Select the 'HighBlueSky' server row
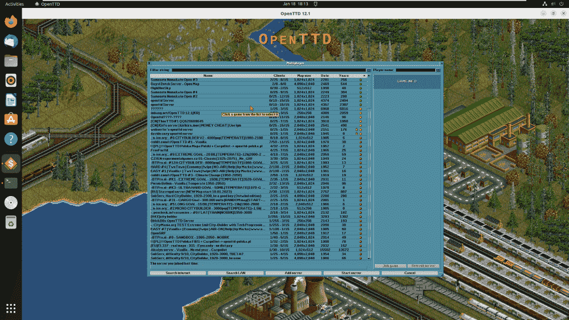Viewport: 569px width, 320px height. [x=258, y=88]
